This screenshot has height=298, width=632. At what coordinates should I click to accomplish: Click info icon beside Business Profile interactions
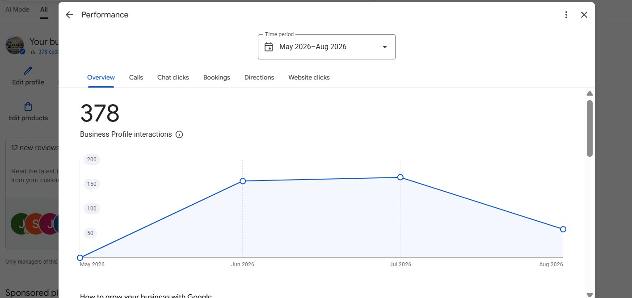click(x=179, y=134)
